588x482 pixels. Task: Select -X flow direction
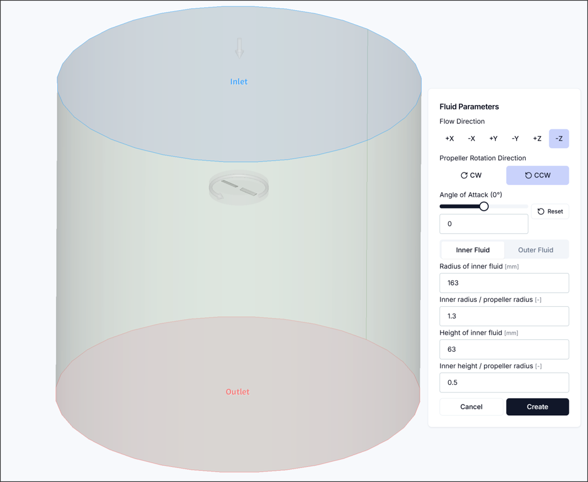[x=471, y=139]
